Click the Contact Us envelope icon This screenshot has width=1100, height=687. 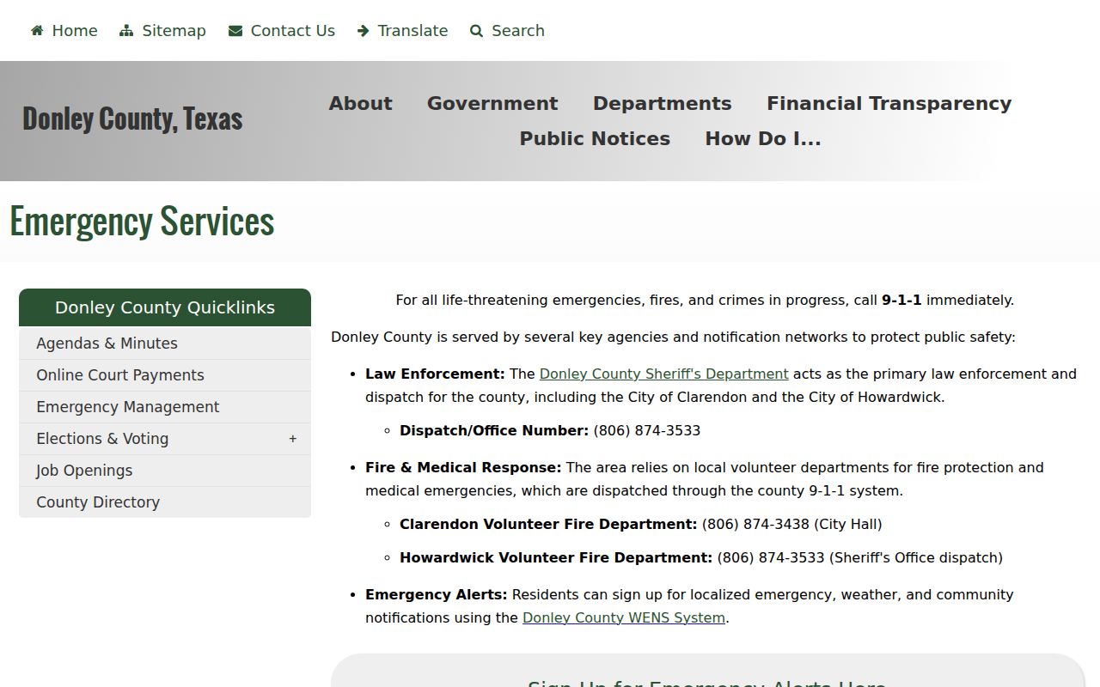point(235,31)
